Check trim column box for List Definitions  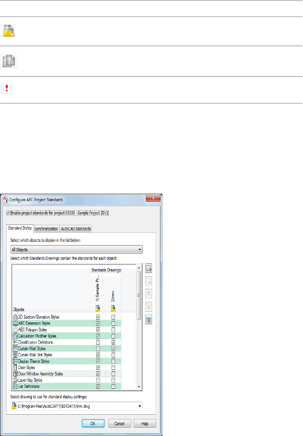(x=113, y=387)
